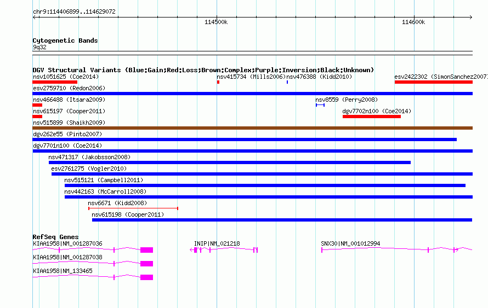Select variant label nsv471317 (Jakobsson2008)
The width and height of the screenshot is (488, 308).
click(x=89, y=157)
